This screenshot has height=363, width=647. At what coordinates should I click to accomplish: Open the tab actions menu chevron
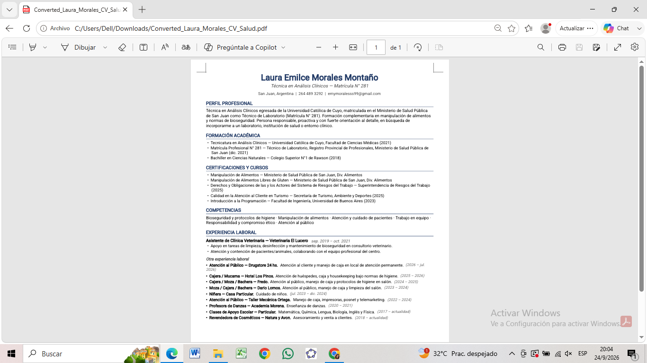pyautogui.click(x=9, y=9)
